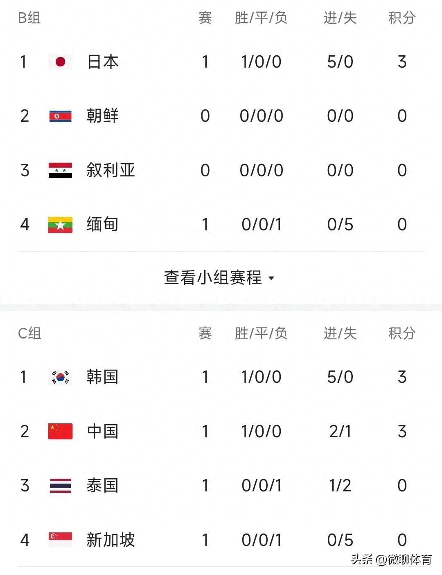The image size is (442, 575).
Task: Click the China flag icon
Action: coord(60,431)
